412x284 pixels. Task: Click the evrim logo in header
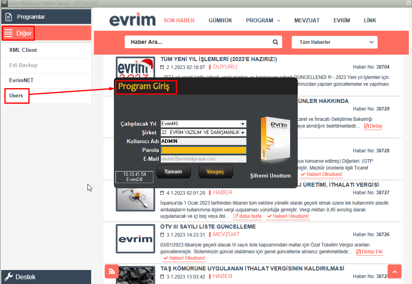(x=132, y=20)
